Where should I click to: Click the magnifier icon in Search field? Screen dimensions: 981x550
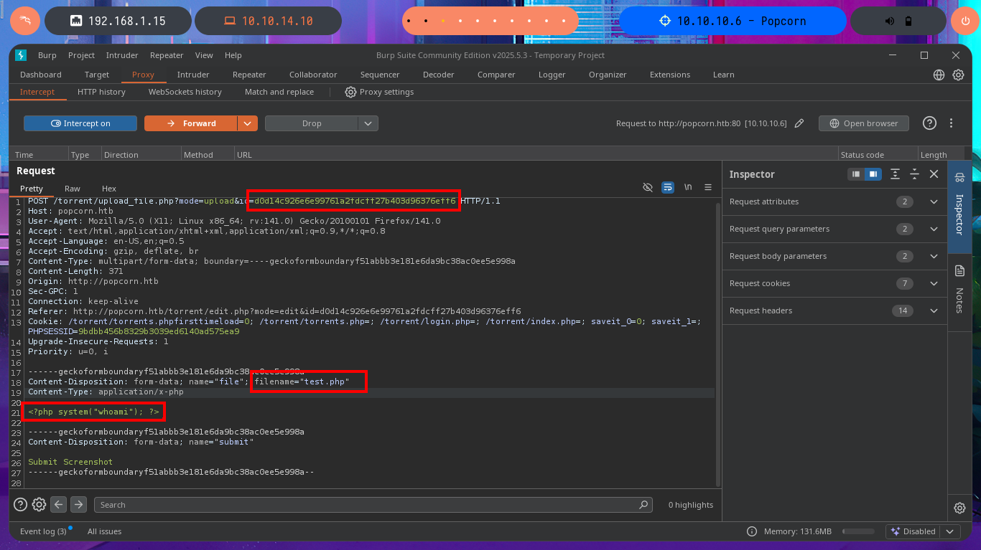pyautogui.click(x=643, y=505)
